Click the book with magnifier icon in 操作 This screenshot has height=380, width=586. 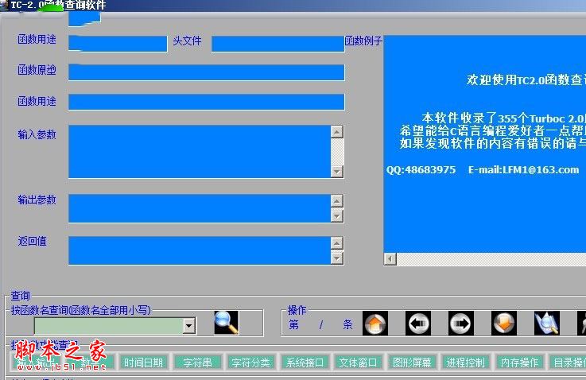547,324
